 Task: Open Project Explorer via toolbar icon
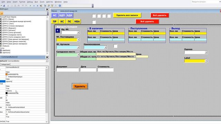pos(45,6)
